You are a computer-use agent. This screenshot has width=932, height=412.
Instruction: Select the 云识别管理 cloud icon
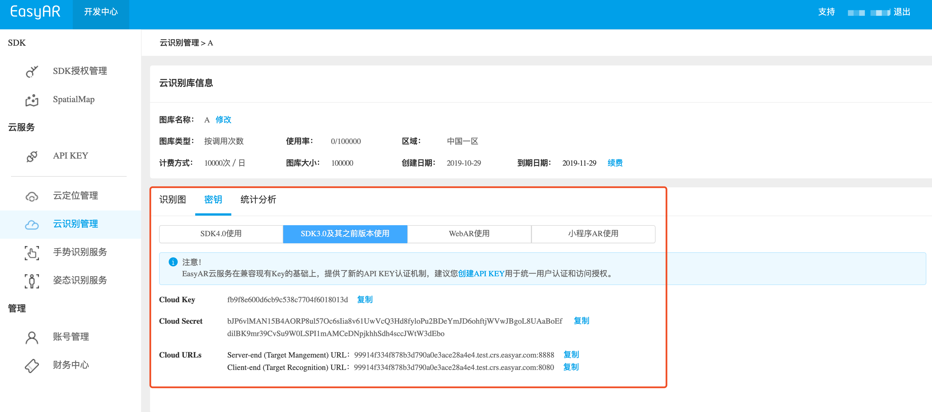click(32, 224)
